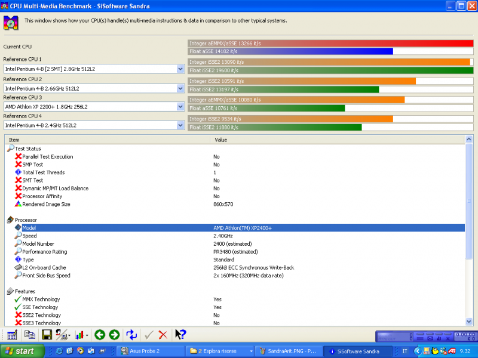Open Reference CPU 1 dropdown
The width and height of the screenshot is (478, 358).
click(x=180, y=69)
